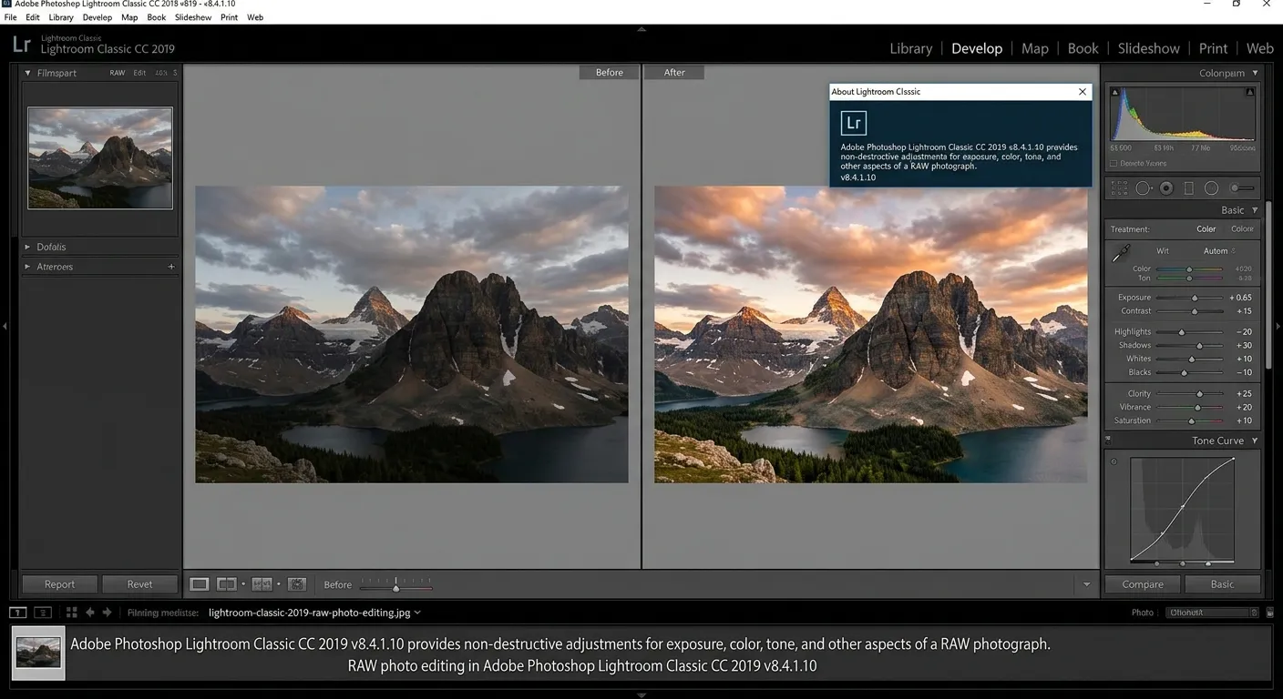The width and height of the screenshot is (1283, 699).
Task: Switch to the Map module
Action: click(1035, 48)
